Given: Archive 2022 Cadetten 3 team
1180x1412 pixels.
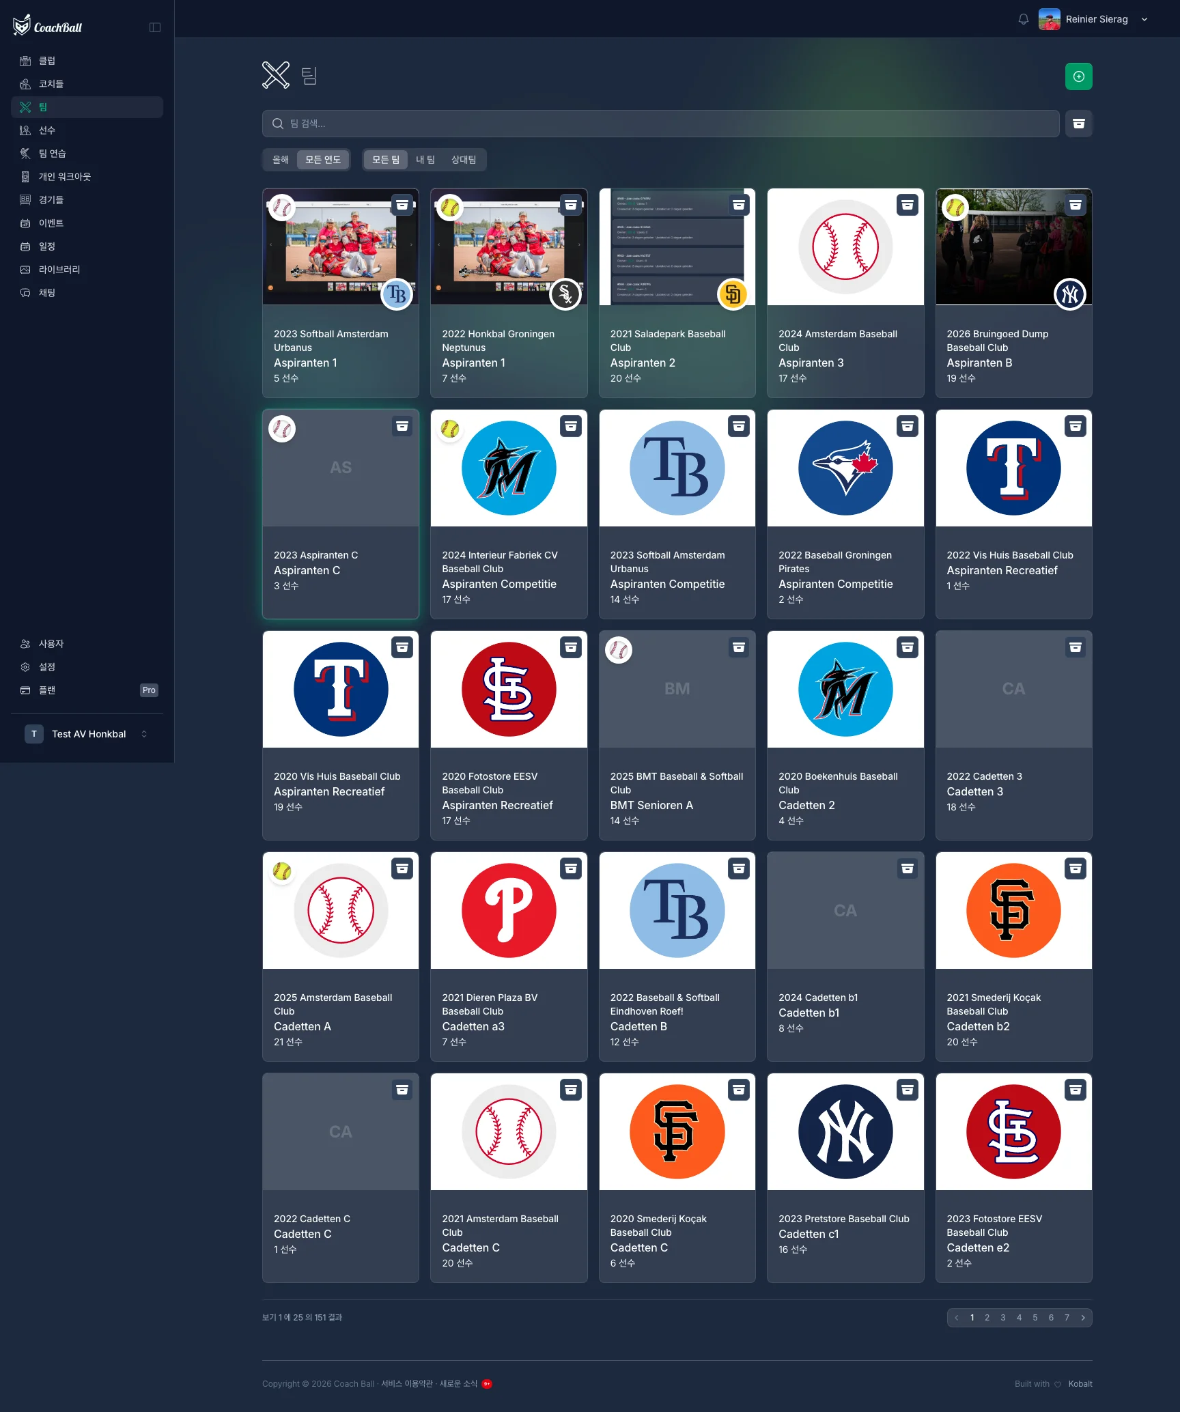Looking at the screenshot, I should (1076, 647).
